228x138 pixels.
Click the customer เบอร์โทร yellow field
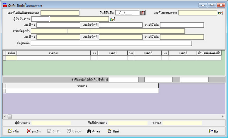click(x=58, y=37)
